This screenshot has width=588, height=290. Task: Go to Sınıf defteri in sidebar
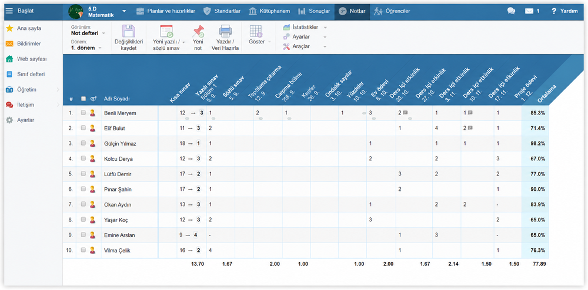pos(31,74)
